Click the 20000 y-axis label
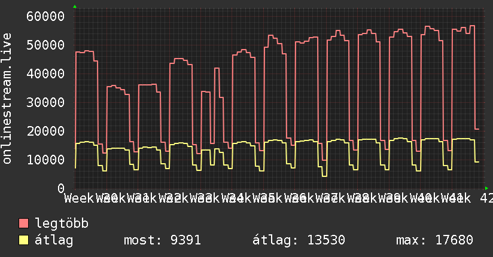Viewport: 493px width, 257px height. click(45, 131)
